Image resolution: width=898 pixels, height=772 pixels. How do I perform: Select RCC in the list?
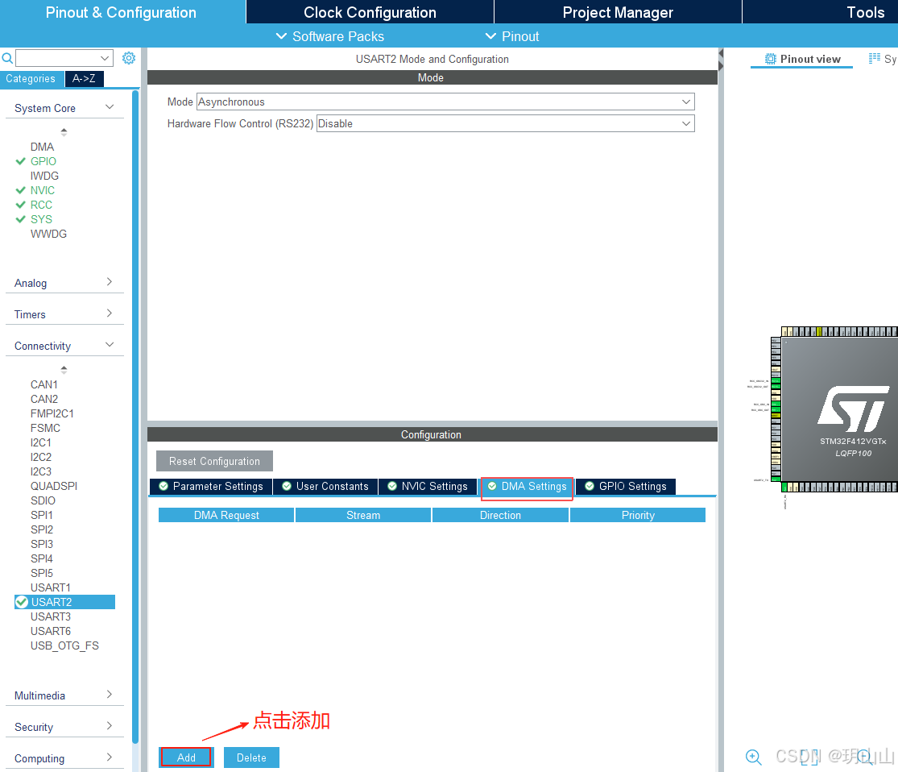(41, 205)
